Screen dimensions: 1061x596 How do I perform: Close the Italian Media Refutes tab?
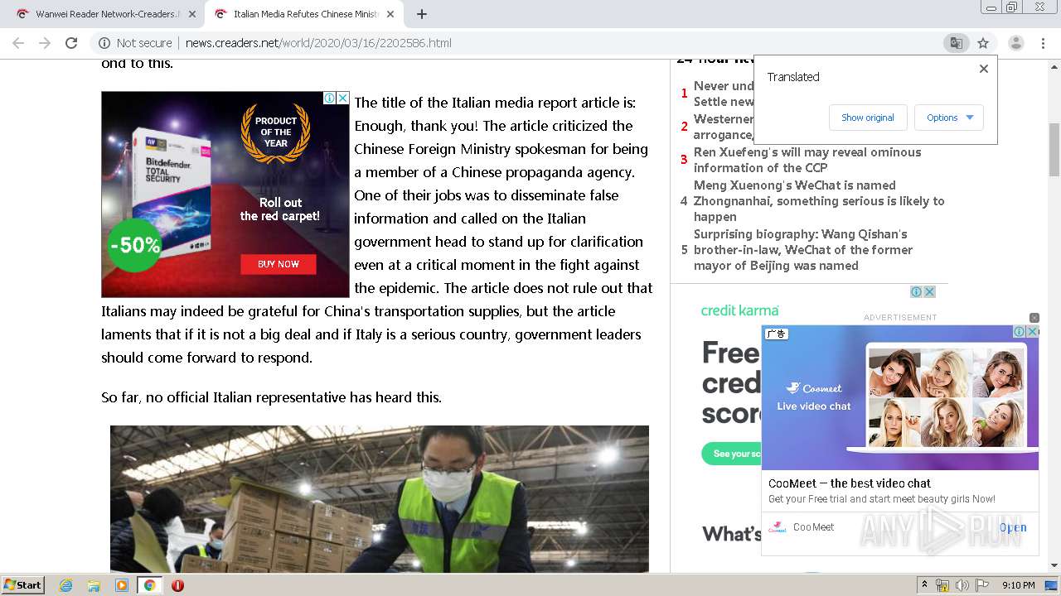390,14
